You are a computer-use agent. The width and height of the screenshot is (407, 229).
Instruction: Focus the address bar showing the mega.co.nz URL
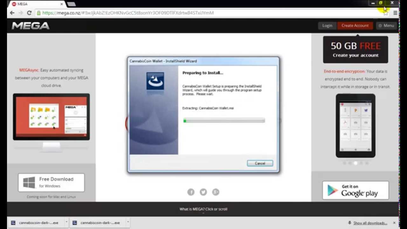coord(210,13)
